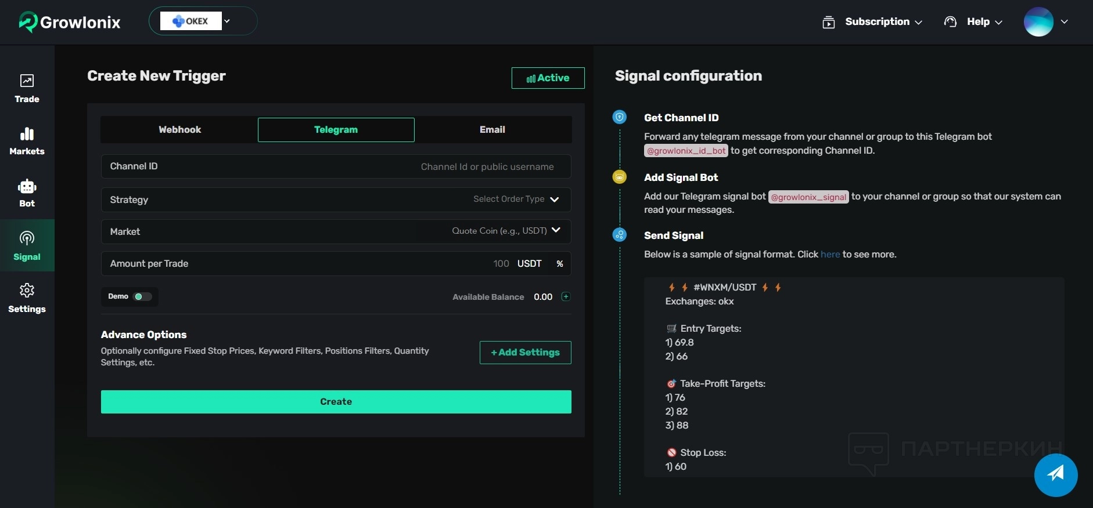This screenshot has width=1093, height=508.
Task: Click the Growlonix logo
Action: [70, 22]
